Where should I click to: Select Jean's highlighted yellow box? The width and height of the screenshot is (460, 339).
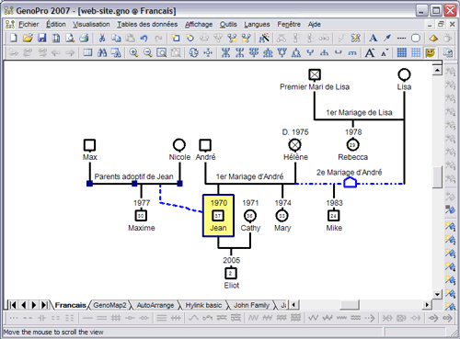218,216
